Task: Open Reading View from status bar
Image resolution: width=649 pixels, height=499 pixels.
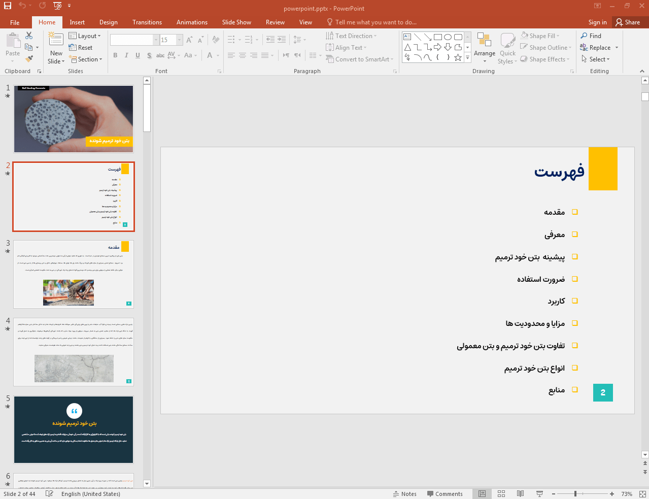Action: point(520,494)
